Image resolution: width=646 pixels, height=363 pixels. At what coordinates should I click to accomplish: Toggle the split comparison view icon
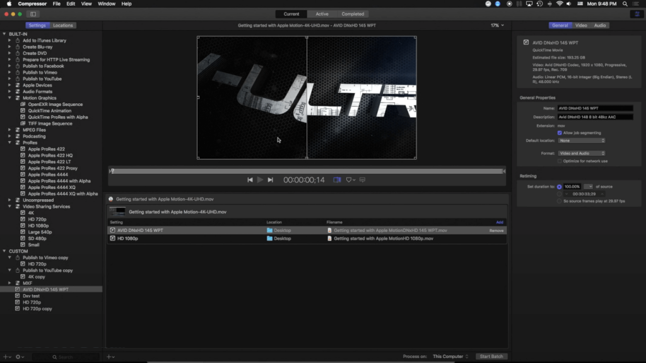point(337,180)
